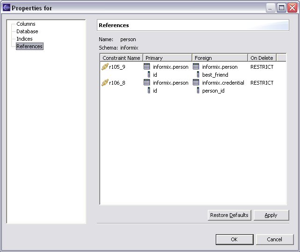
Task: Click the foreign informix.credential table icon
Action: [196, 83]
